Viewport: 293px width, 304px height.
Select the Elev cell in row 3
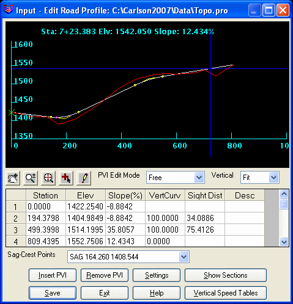(x=86, y=230)
